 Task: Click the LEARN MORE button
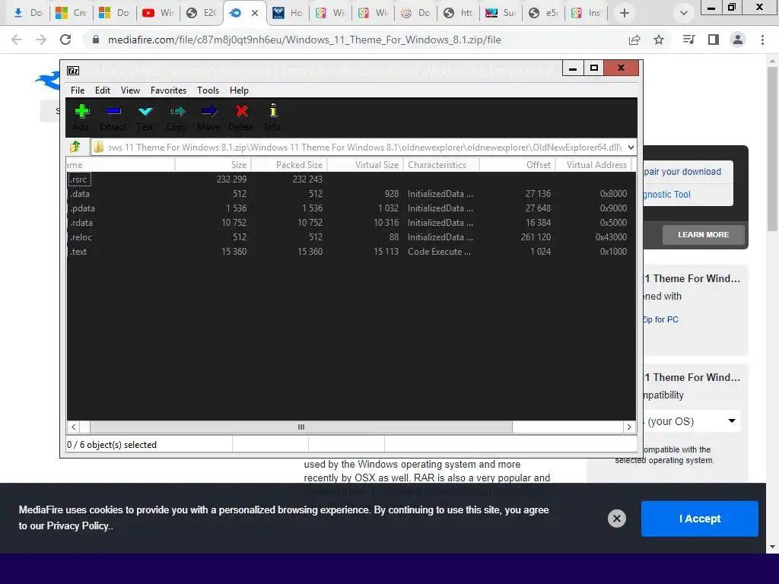pos(703,234)
